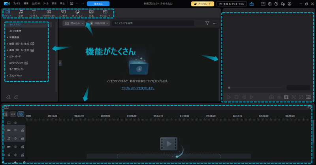Open the テンプレート room

point(105,13)
